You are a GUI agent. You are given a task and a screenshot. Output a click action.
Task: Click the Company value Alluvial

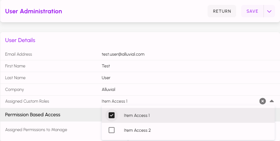(108, 89)
